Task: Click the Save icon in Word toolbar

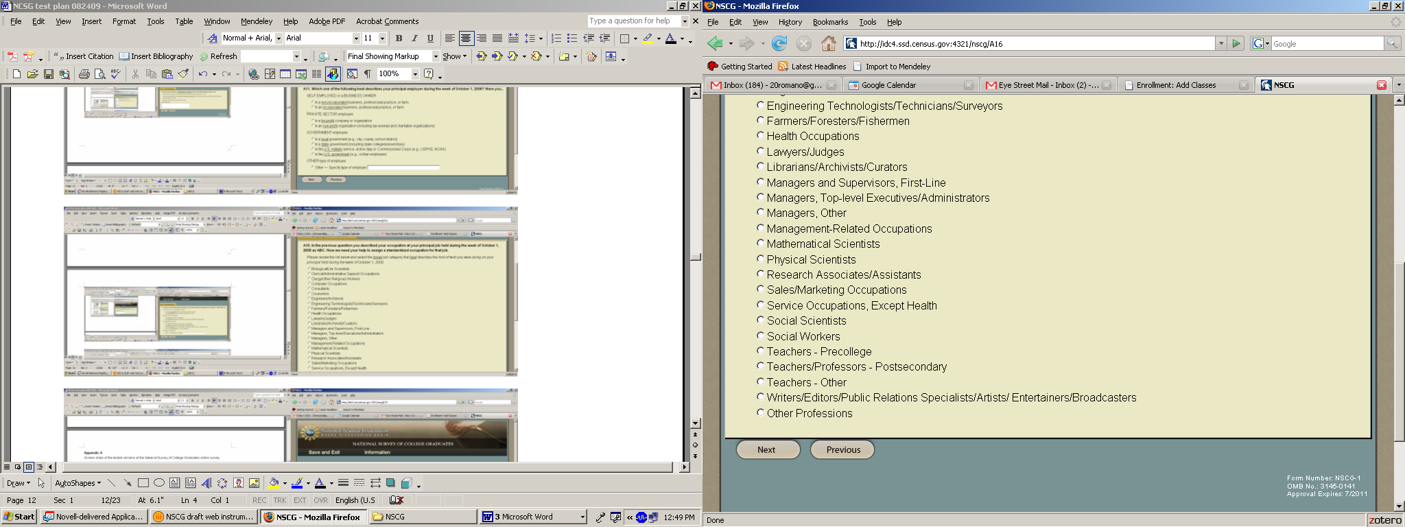Action: click(x=49, y=74)
